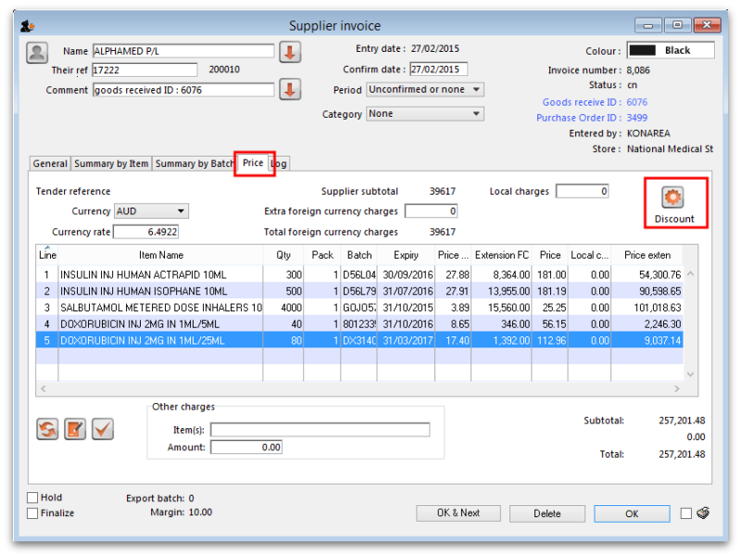Image resolution: width=741 pixels, height=557 pixels.
Task: Click the orange refresh arrows icon
Action: click(x=48, y=428)
